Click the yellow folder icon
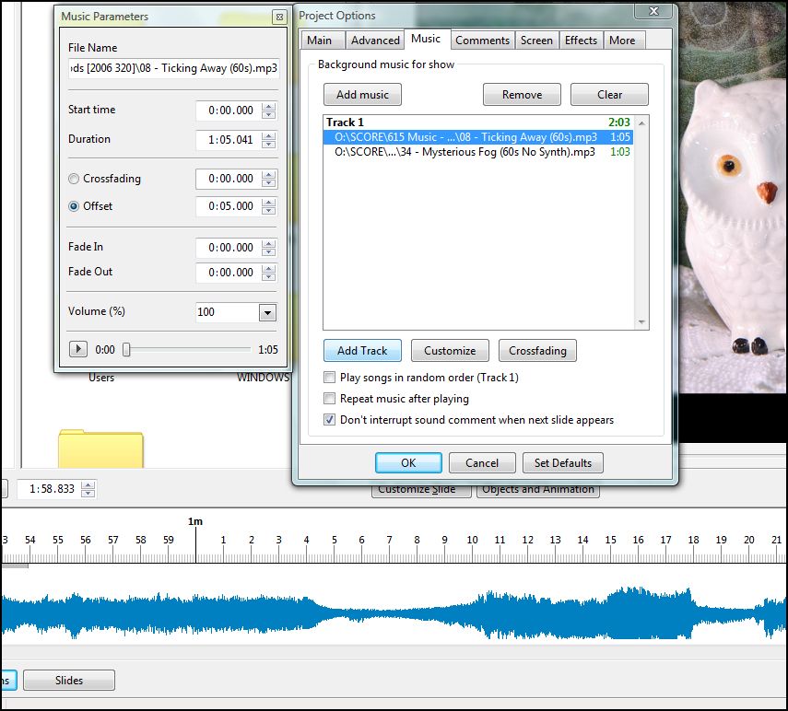 click(x=100, y=449)
